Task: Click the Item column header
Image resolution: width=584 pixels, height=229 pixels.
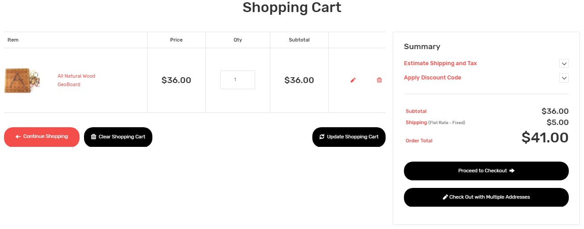Action: pyautogui.click(x=13, y=40)
